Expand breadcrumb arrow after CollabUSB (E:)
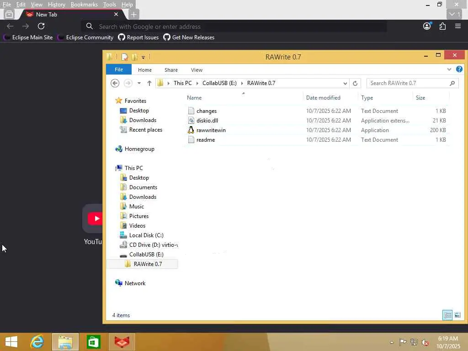468x351 pixels. [242, 83]
